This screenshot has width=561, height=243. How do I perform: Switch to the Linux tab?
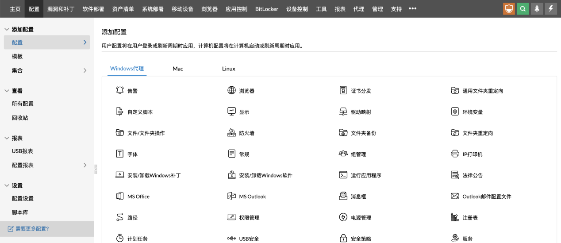[x=228, y=69]
